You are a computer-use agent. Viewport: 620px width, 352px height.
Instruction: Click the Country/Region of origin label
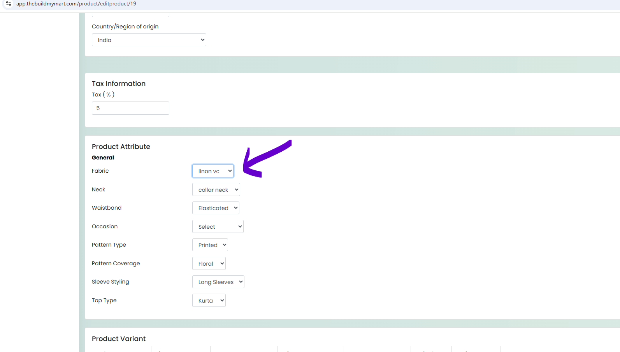125,26
